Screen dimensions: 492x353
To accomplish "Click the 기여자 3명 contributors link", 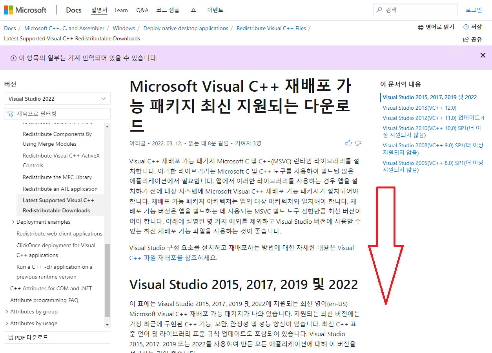I will [x=248, y=143].
